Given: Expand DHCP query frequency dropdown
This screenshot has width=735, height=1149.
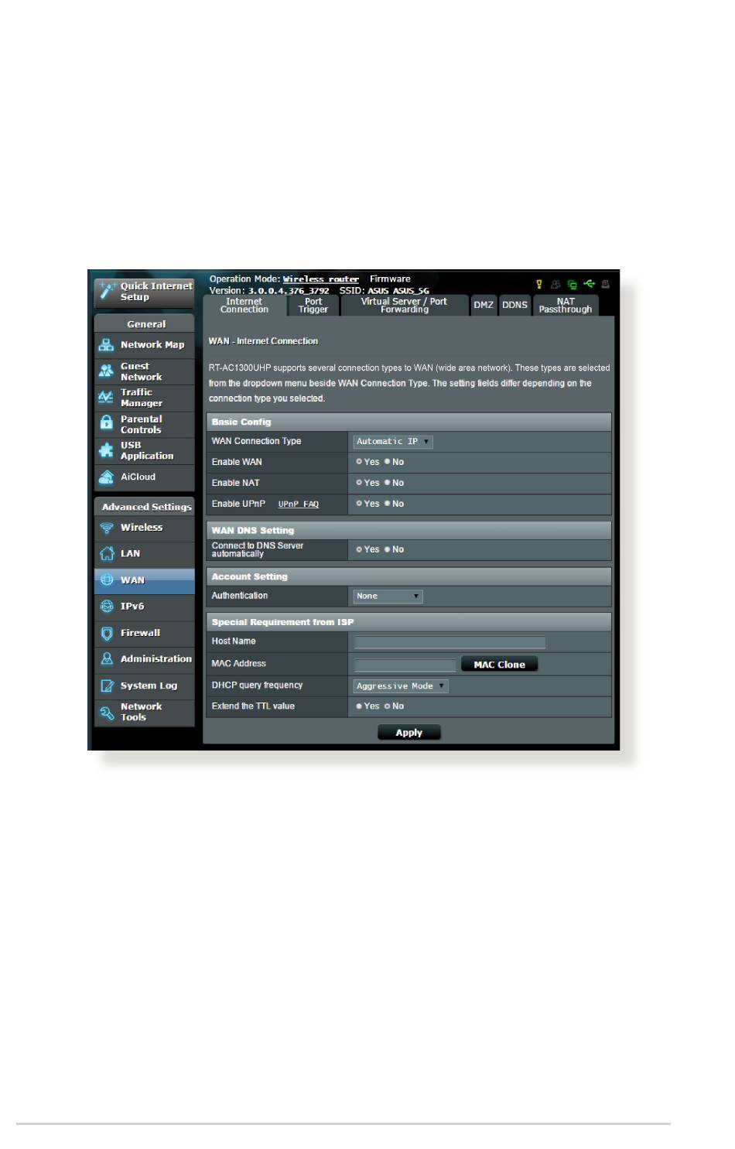Looking at the screenshot, I should pyautogui.click(x=401, y=686).
